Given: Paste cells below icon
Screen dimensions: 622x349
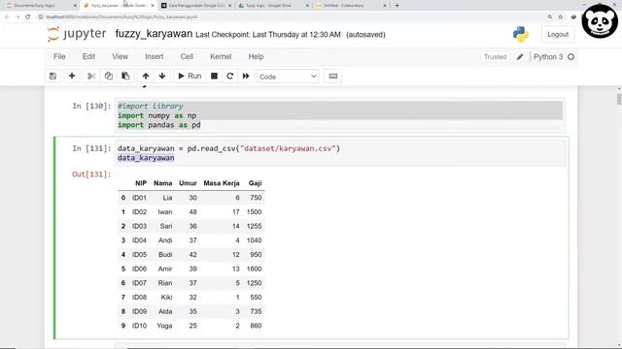Looking at the screenshot, I should coord(125,76).
